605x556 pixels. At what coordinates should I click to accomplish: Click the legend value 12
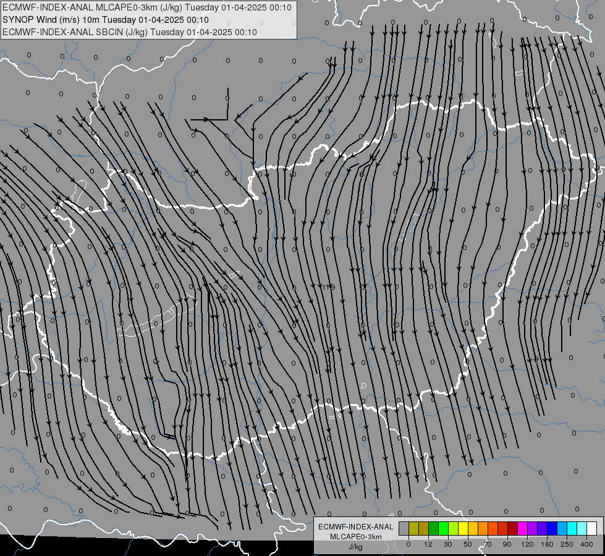tap(428, 544)
